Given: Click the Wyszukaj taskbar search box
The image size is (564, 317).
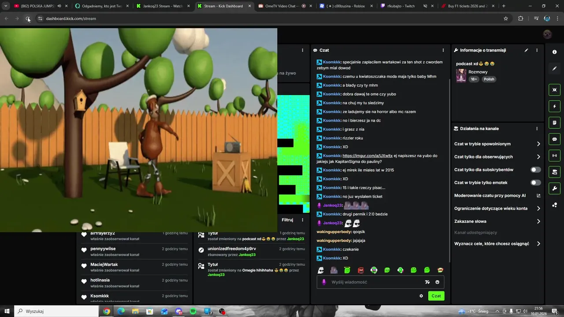Looking at the screenshot, I should [56, 311].
